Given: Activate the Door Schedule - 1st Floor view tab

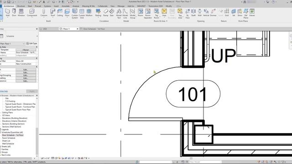Looking at the screenshot, I should coord(94,29).
